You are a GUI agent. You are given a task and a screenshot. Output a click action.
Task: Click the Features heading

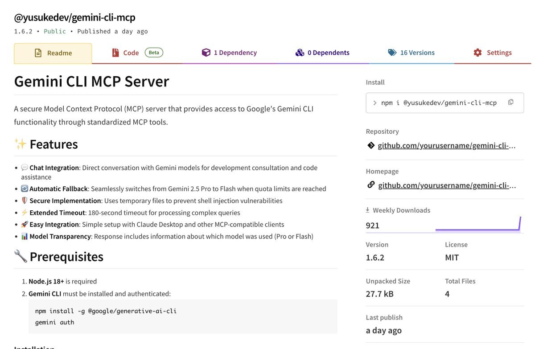point(53,144)
